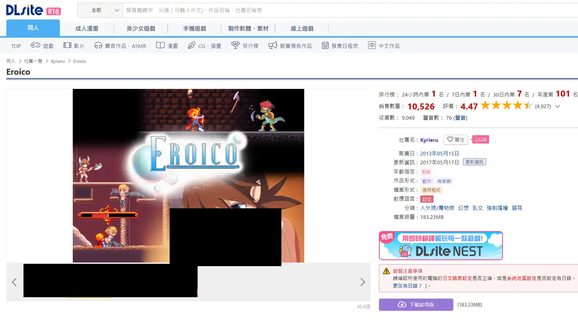Click the 鑒賞 reviews link
578x325 pixels.
460,118
